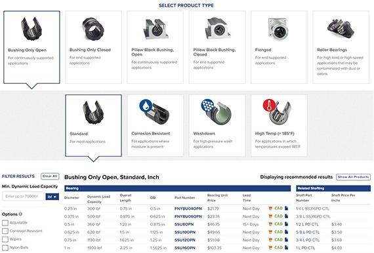Image resolution: width=374 pixels, height=253 pixels.
Task: Click Options info icon
Action: pos(20,214)
